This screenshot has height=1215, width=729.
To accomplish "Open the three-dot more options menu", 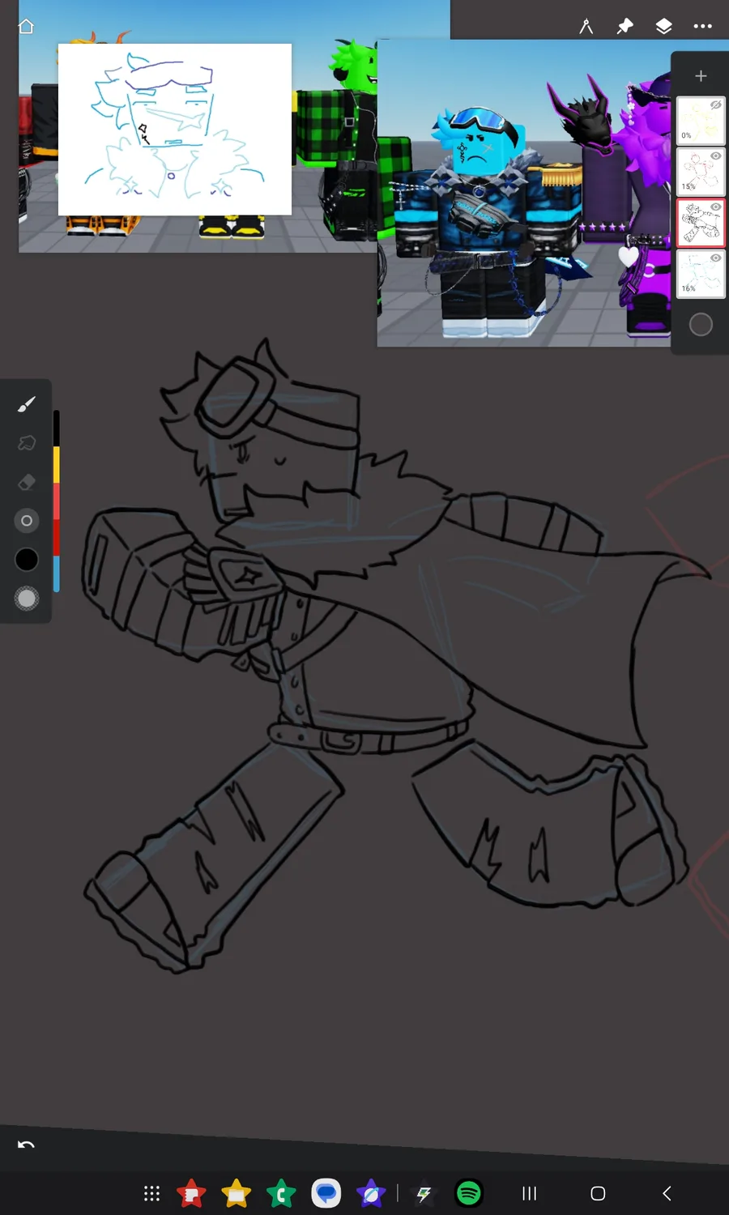I will coord(703,27).
